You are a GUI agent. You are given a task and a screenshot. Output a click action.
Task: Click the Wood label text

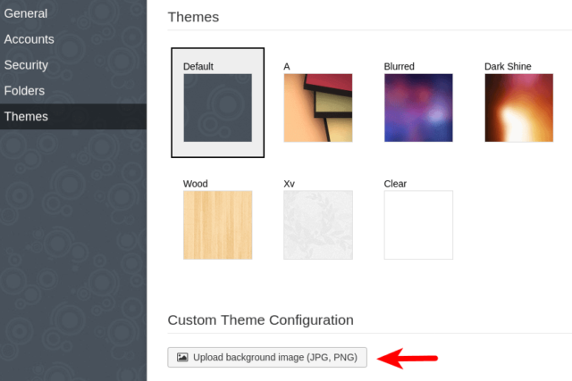[x=196, y=184]
